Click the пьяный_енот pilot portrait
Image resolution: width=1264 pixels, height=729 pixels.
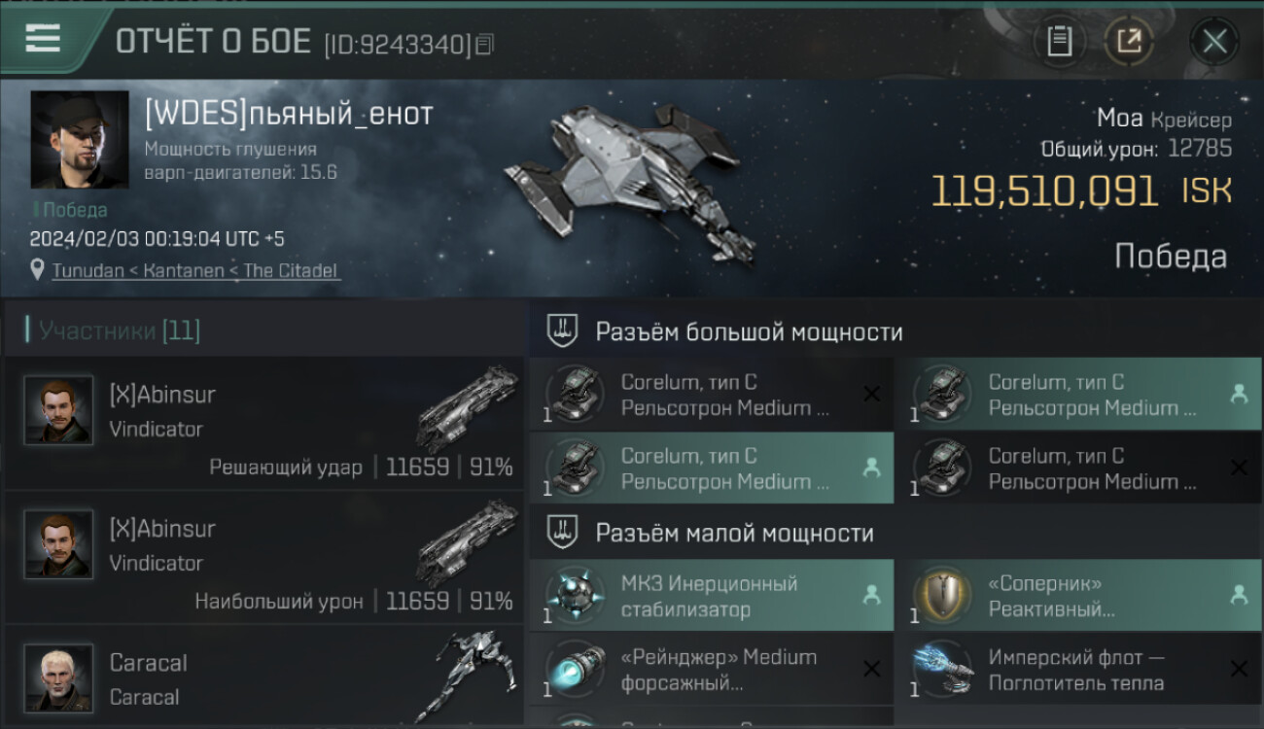pos(80,140)
